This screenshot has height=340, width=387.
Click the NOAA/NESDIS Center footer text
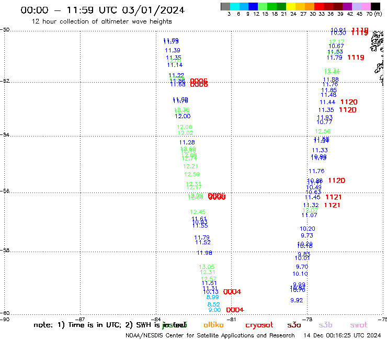pos(210,335)
